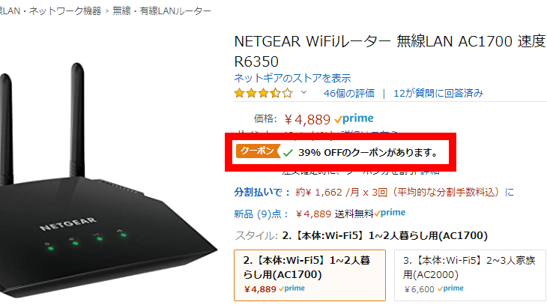The image size is (547, 305).
Task: Visit the ネットギアのストアを表示 store link
Action: click(x=292, y=78)
